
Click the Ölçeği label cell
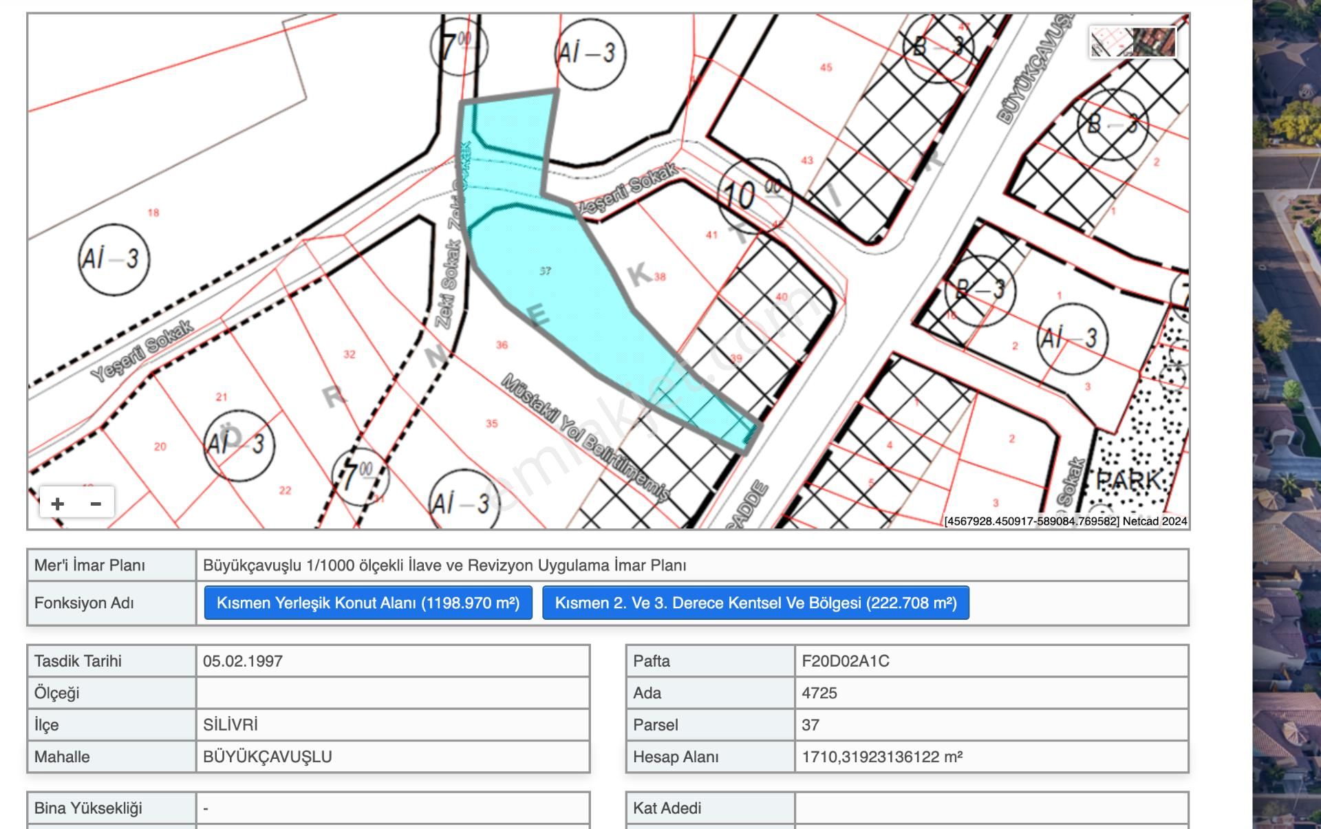[x=111, y=693]
